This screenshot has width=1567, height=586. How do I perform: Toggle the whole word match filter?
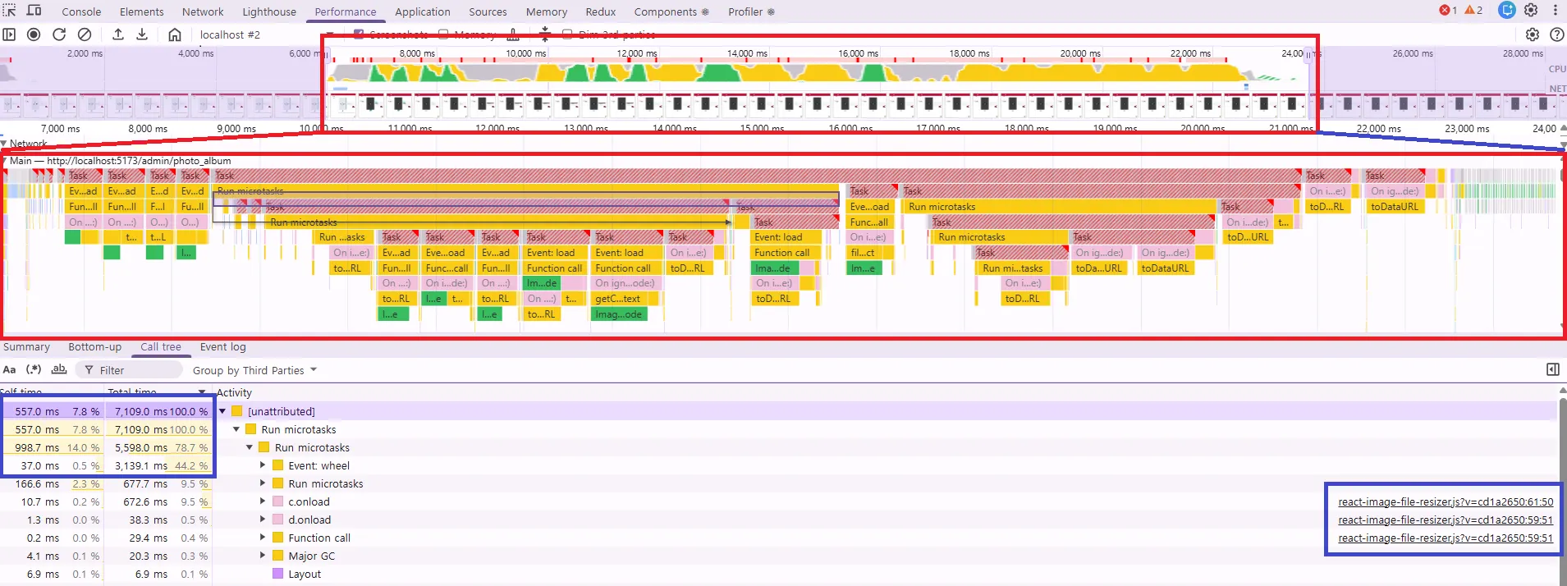point(59,370)
